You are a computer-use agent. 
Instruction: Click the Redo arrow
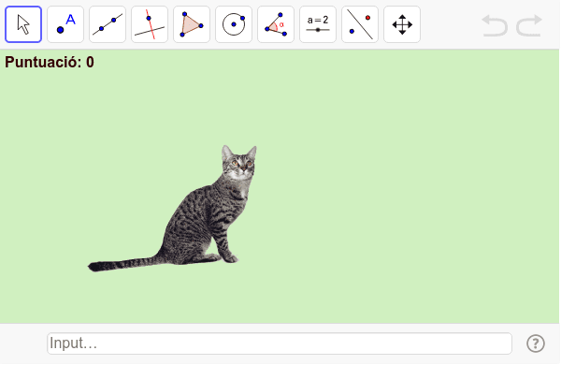pos(529,25)
